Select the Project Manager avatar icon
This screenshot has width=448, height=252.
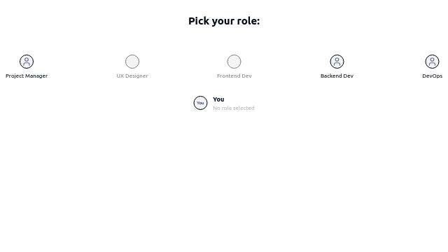(x=27, y=62)
